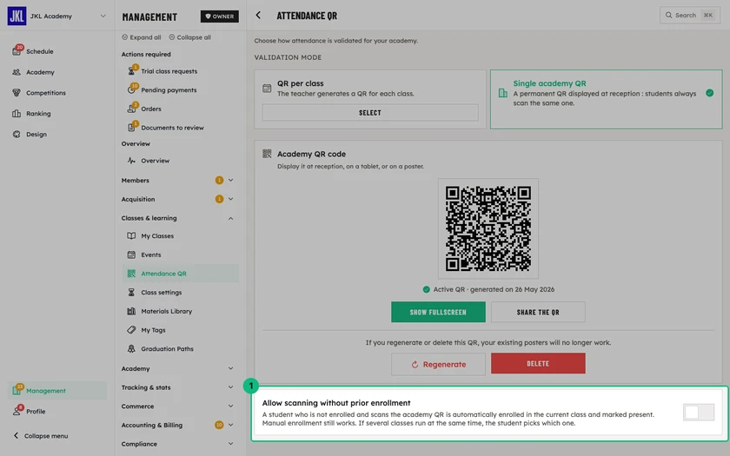This screenshot has width=730, height=456.
Task: Select Management in the sidebar
Action: click(x=56, y=390)
